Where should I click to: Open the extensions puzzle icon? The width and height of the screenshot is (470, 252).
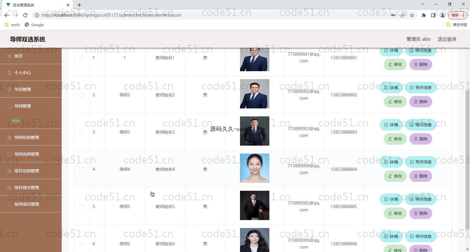(x=424, y=15)
